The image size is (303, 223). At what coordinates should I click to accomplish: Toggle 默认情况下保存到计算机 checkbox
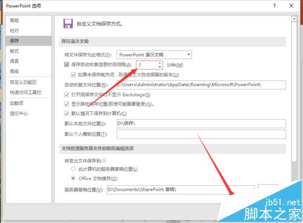tap(67, 114)
